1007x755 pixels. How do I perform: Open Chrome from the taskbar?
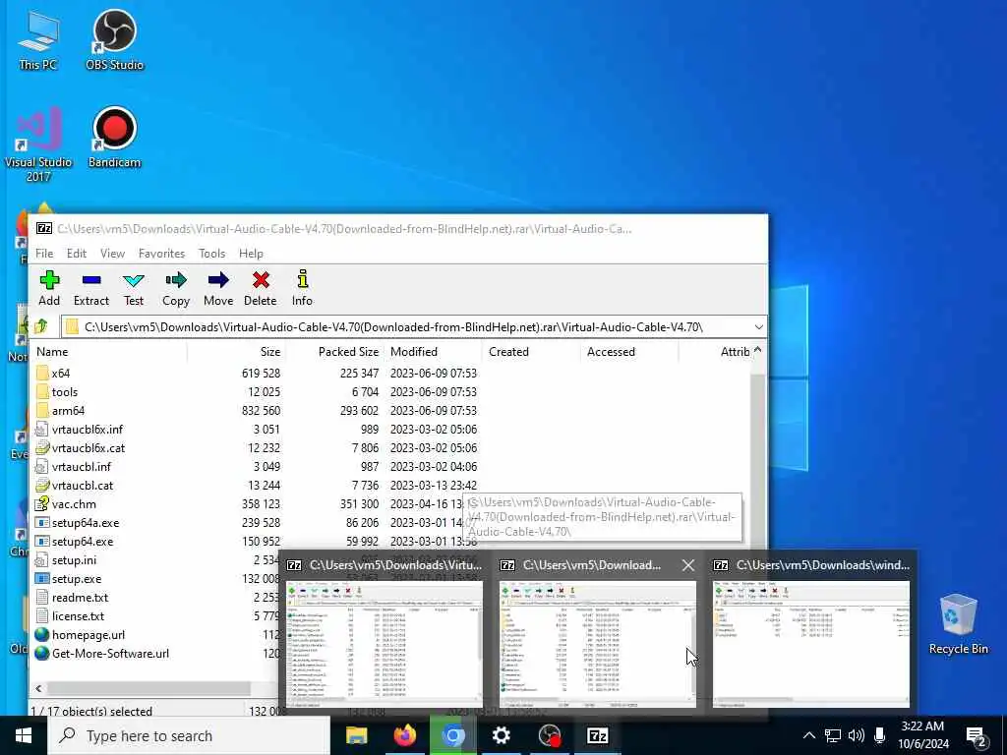point(452,735)
